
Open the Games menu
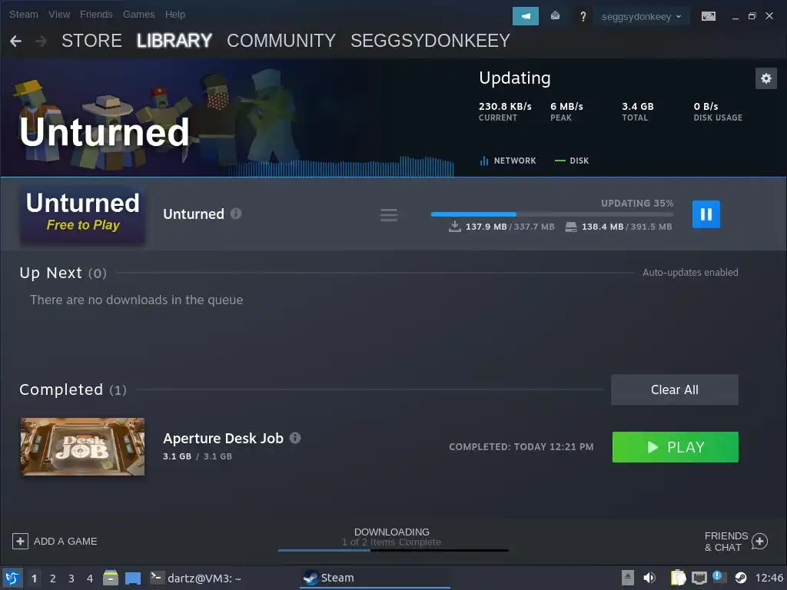tap(138, 15)
